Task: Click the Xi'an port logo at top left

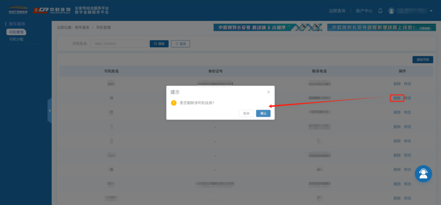Action: click(18, 10)
